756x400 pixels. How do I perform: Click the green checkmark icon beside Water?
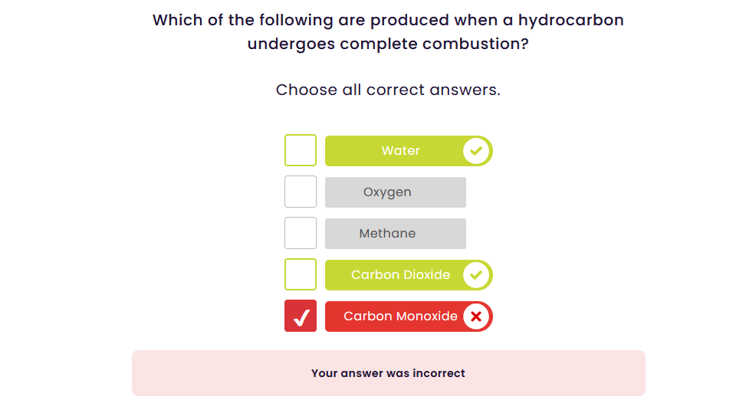point(476,151)
